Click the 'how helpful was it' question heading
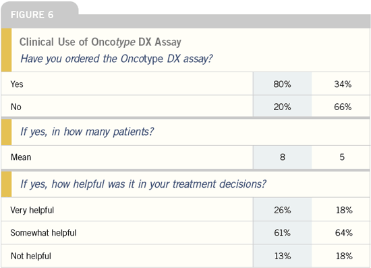Image resolution: width=371 pixels, height=268 pixels. [x=144, y=184]
